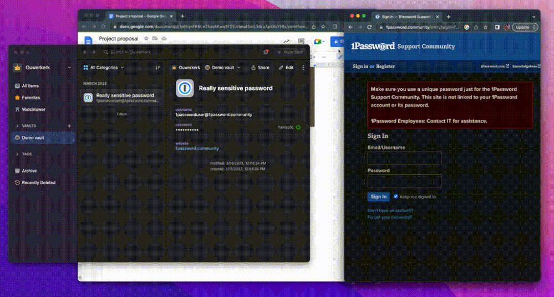This screenshot has height=297, width=554.
Task: Toggle Keep me signed in checkbox
Action: click(x=396, y=196)
